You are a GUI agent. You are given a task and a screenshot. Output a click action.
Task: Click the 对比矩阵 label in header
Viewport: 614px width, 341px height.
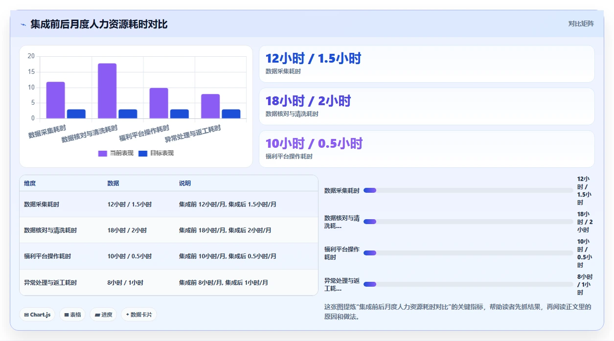(x=581, y=23)
